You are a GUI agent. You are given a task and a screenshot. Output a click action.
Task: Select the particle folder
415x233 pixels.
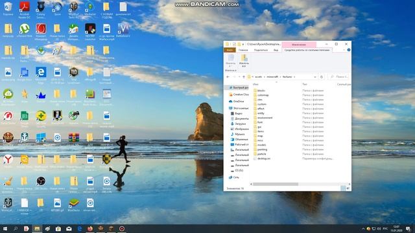pos(259,154)
